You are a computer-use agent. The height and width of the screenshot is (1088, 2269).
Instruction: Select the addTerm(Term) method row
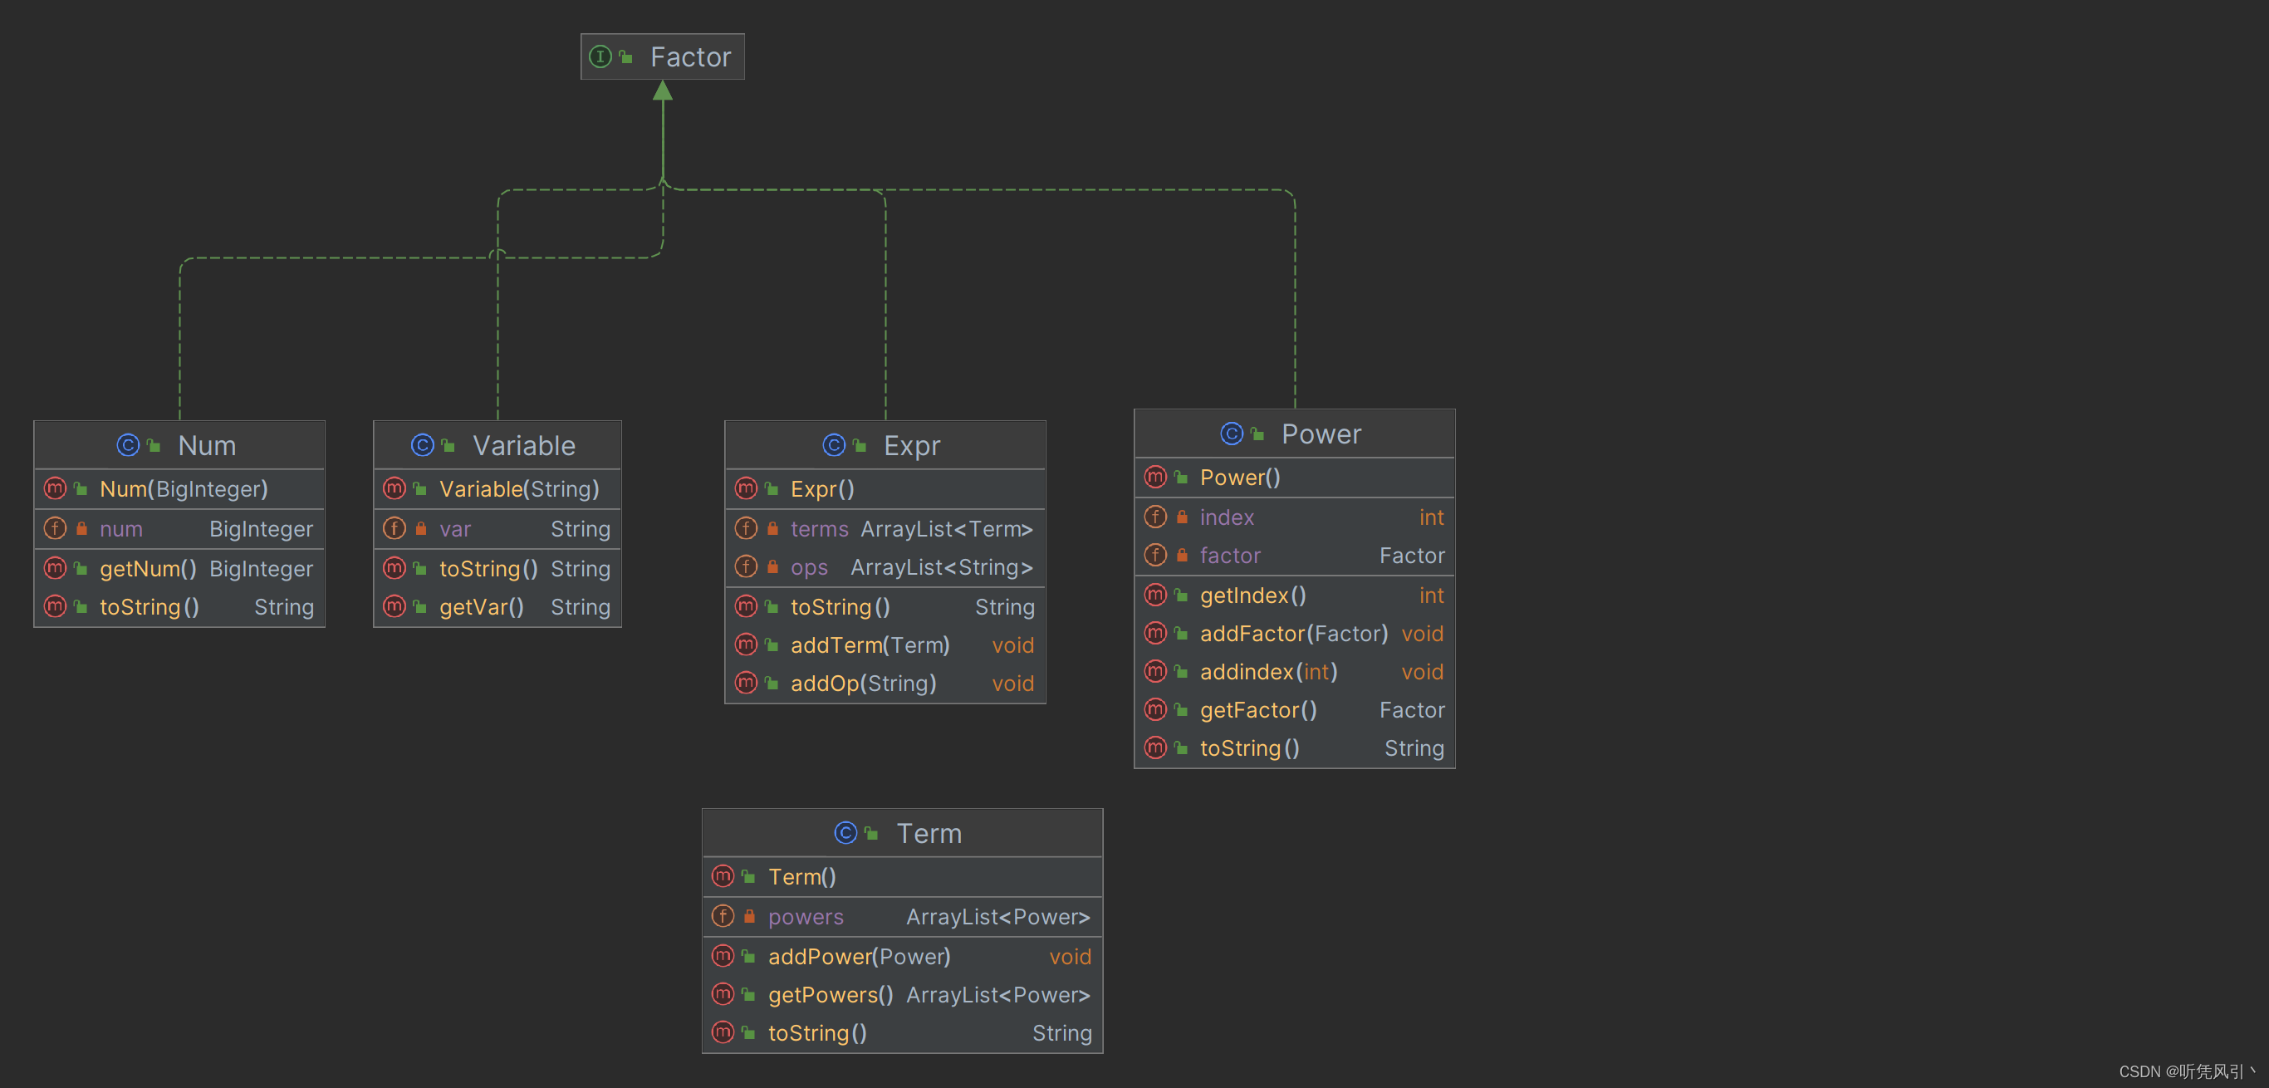885,646
